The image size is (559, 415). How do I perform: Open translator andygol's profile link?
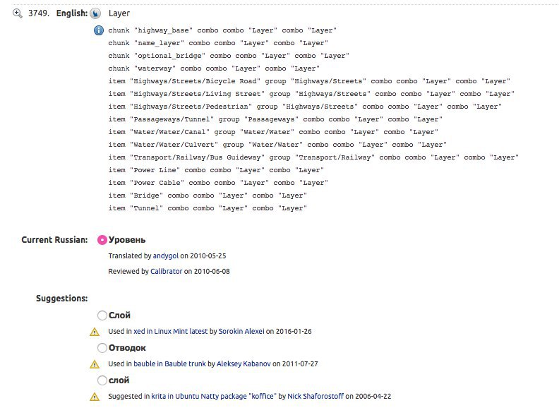[166, 256]
